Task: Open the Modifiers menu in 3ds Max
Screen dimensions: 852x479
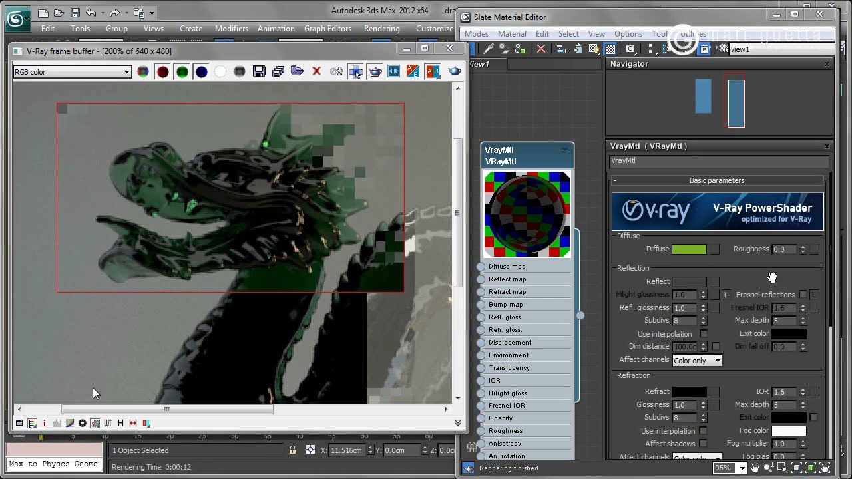Action: point(231,29)
